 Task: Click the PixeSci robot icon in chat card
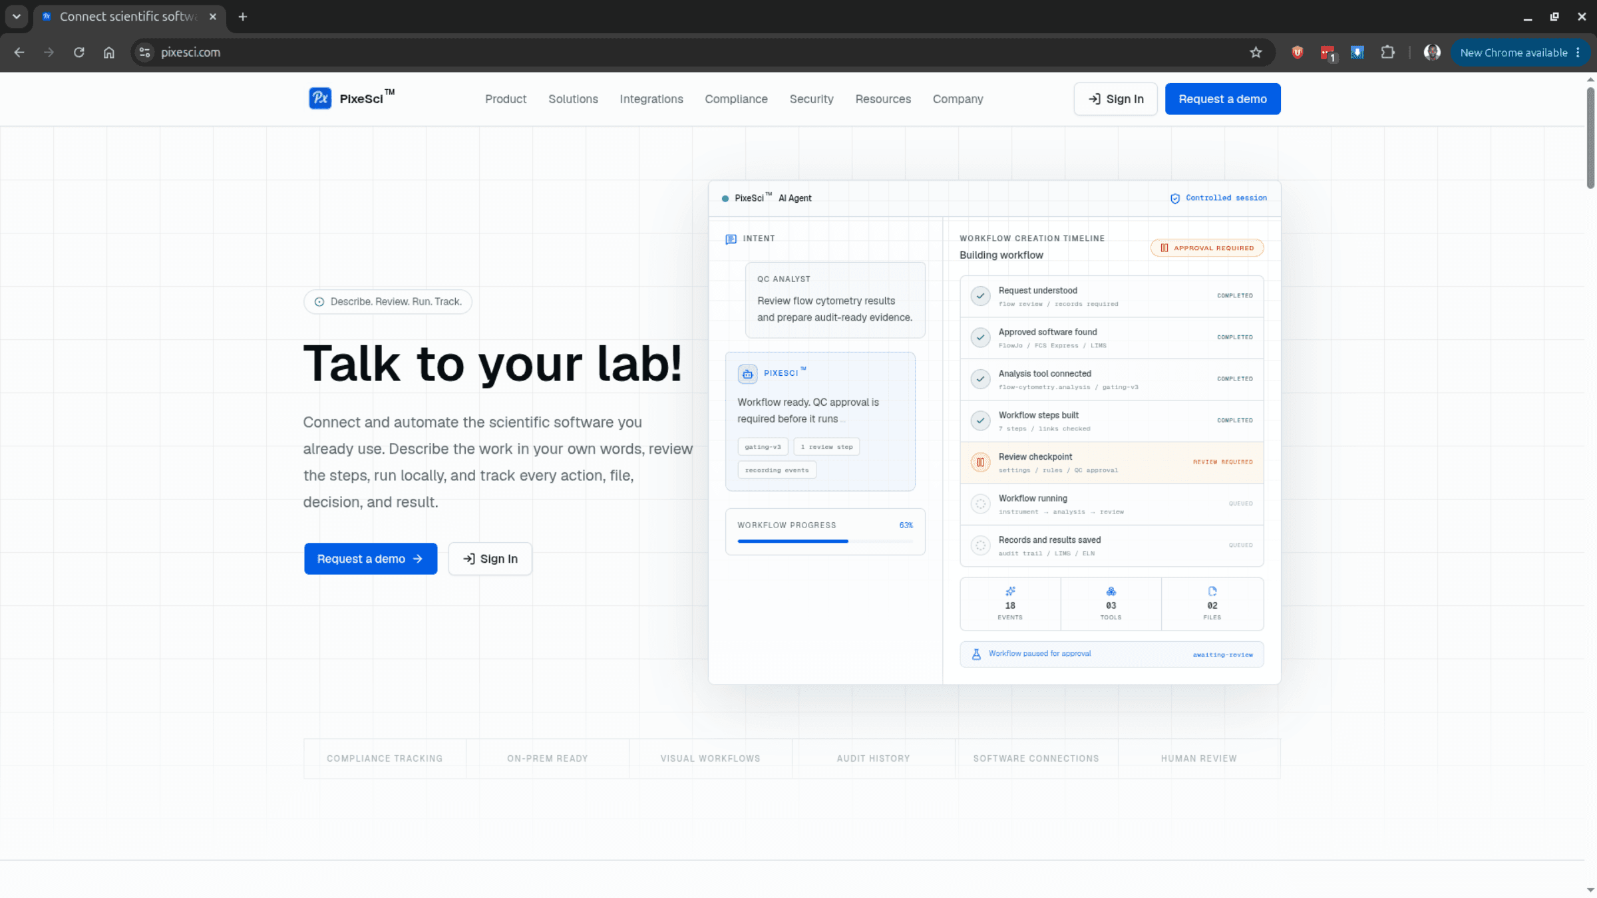[x=747, y=374]
